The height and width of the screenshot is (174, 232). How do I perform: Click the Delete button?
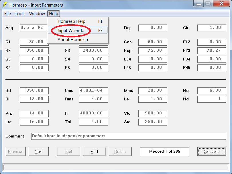[120, 151]
